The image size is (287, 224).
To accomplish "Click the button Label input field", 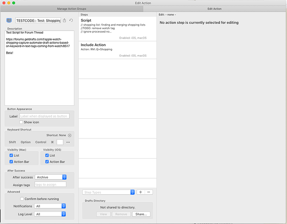I will (44, 116).
